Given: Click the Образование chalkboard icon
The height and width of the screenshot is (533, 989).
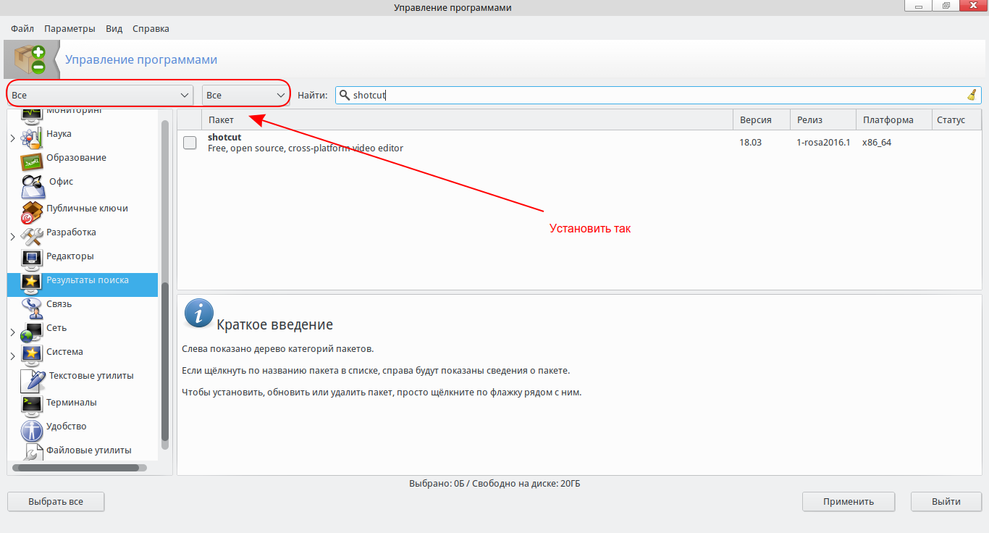Looking at the screenshot, I should [x=31, y=160].
